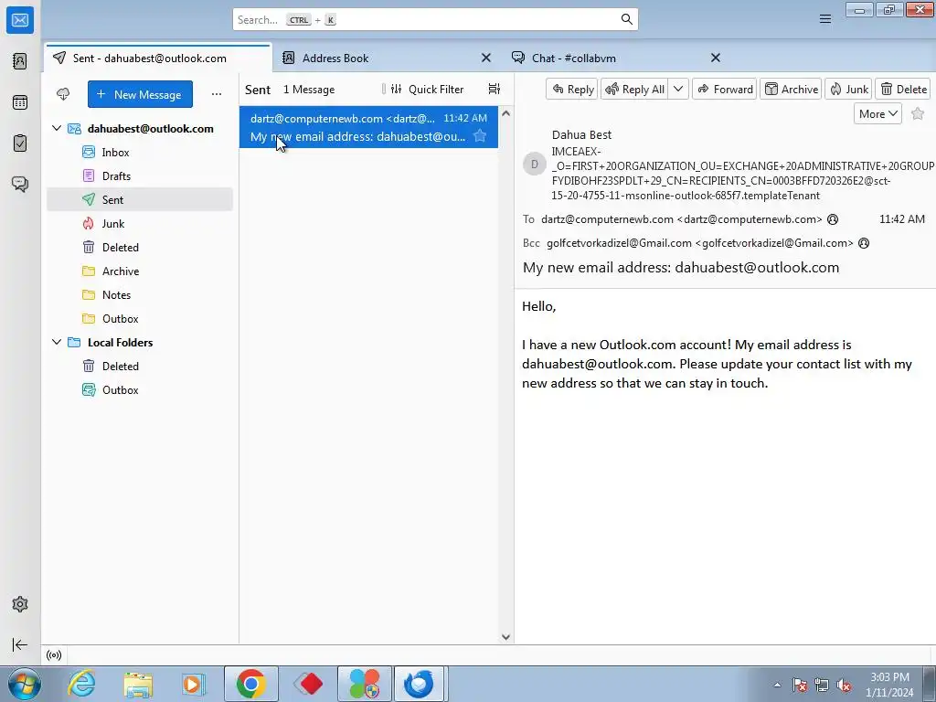
Task: Select the Local Folders row
Action: pos(140,342)
